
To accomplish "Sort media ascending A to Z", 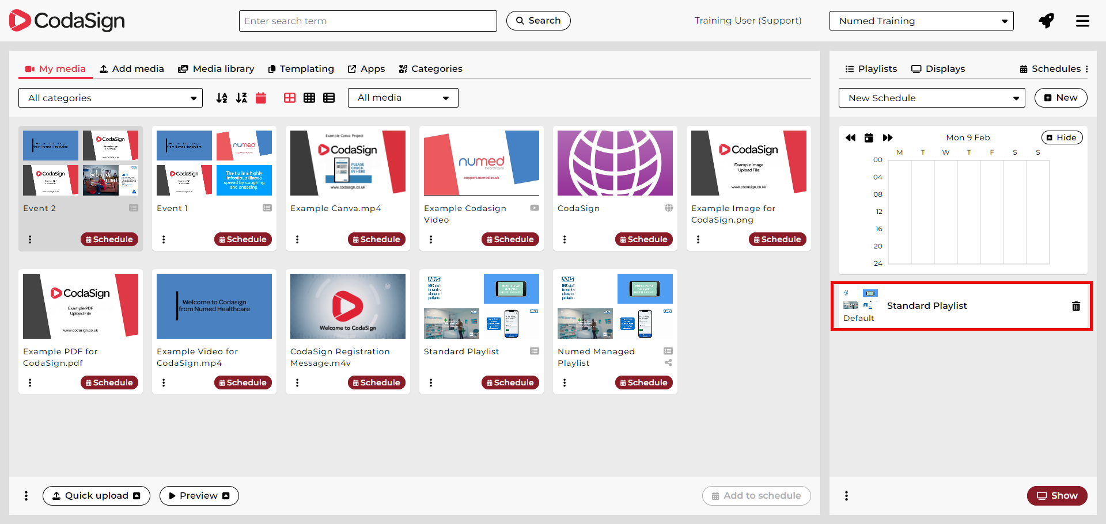I will (x=222, y=98).
